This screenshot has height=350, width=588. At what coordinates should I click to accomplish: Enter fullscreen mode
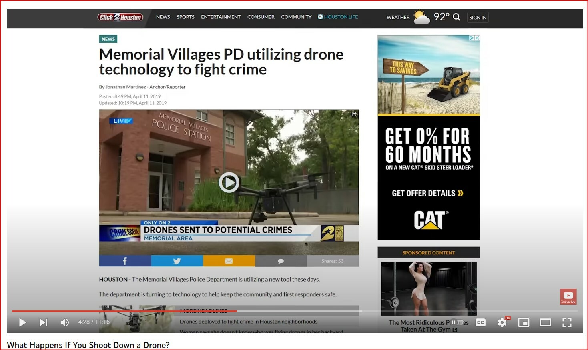click(567, 322)
